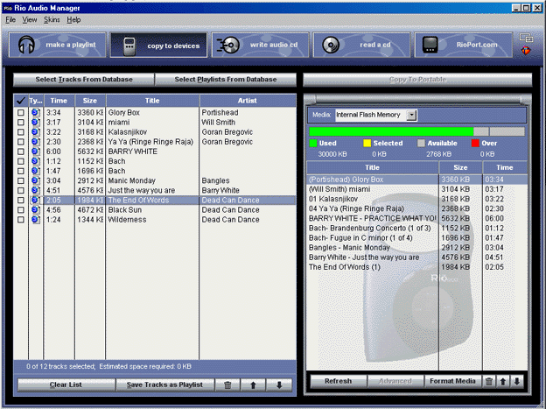Screen dimensions: 546x409
Task: Move device track down with right panel arrow
Action: click(x=517, y=381)
